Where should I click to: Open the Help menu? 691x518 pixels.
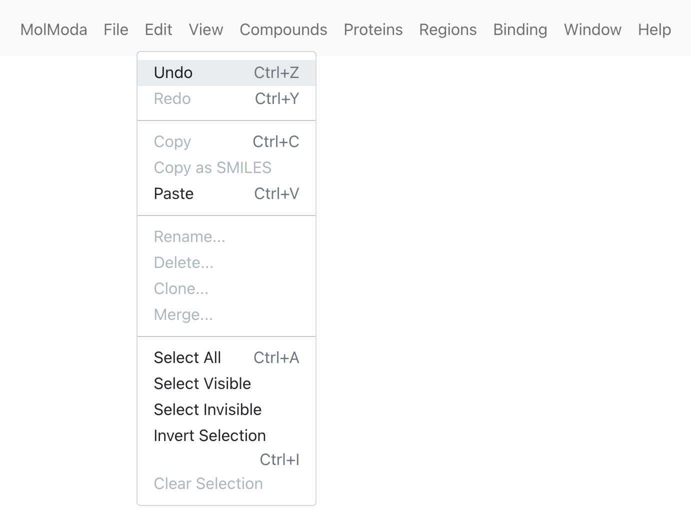pyautogui.click(x=654, y=29)
